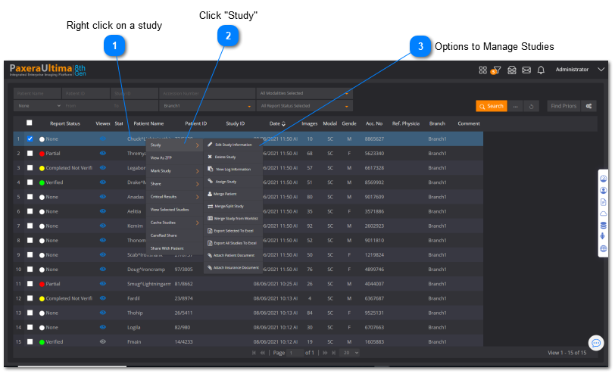Open the cloud icon in right sidebar

[x=603, y=214]
